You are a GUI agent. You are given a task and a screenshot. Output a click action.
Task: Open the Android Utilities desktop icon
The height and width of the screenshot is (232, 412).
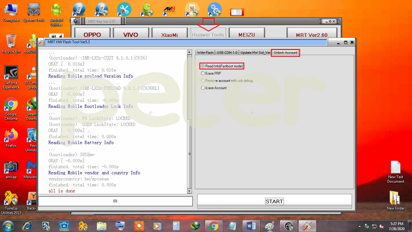[56, 15]
